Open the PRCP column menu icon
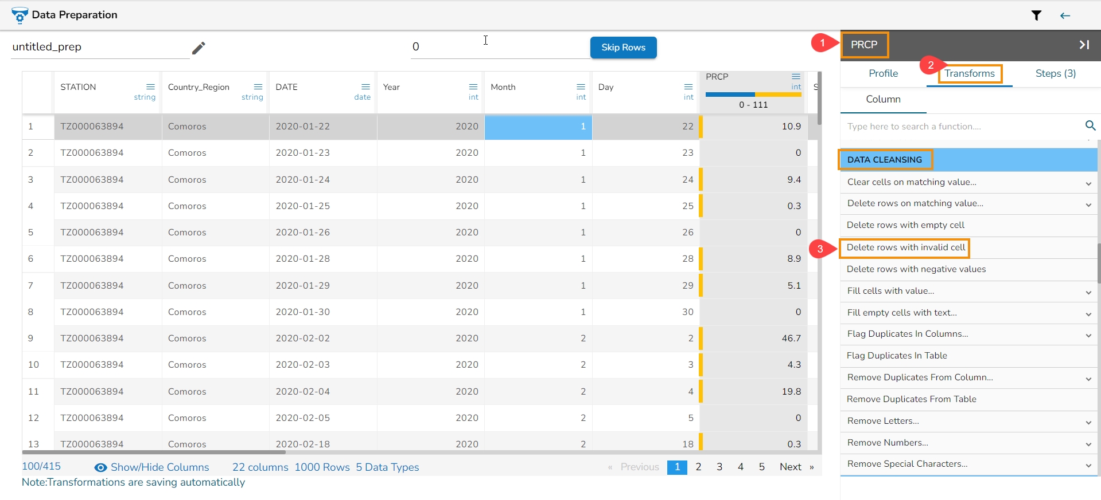The width and height of the screenshot is (1101, 500). (796, 77)
